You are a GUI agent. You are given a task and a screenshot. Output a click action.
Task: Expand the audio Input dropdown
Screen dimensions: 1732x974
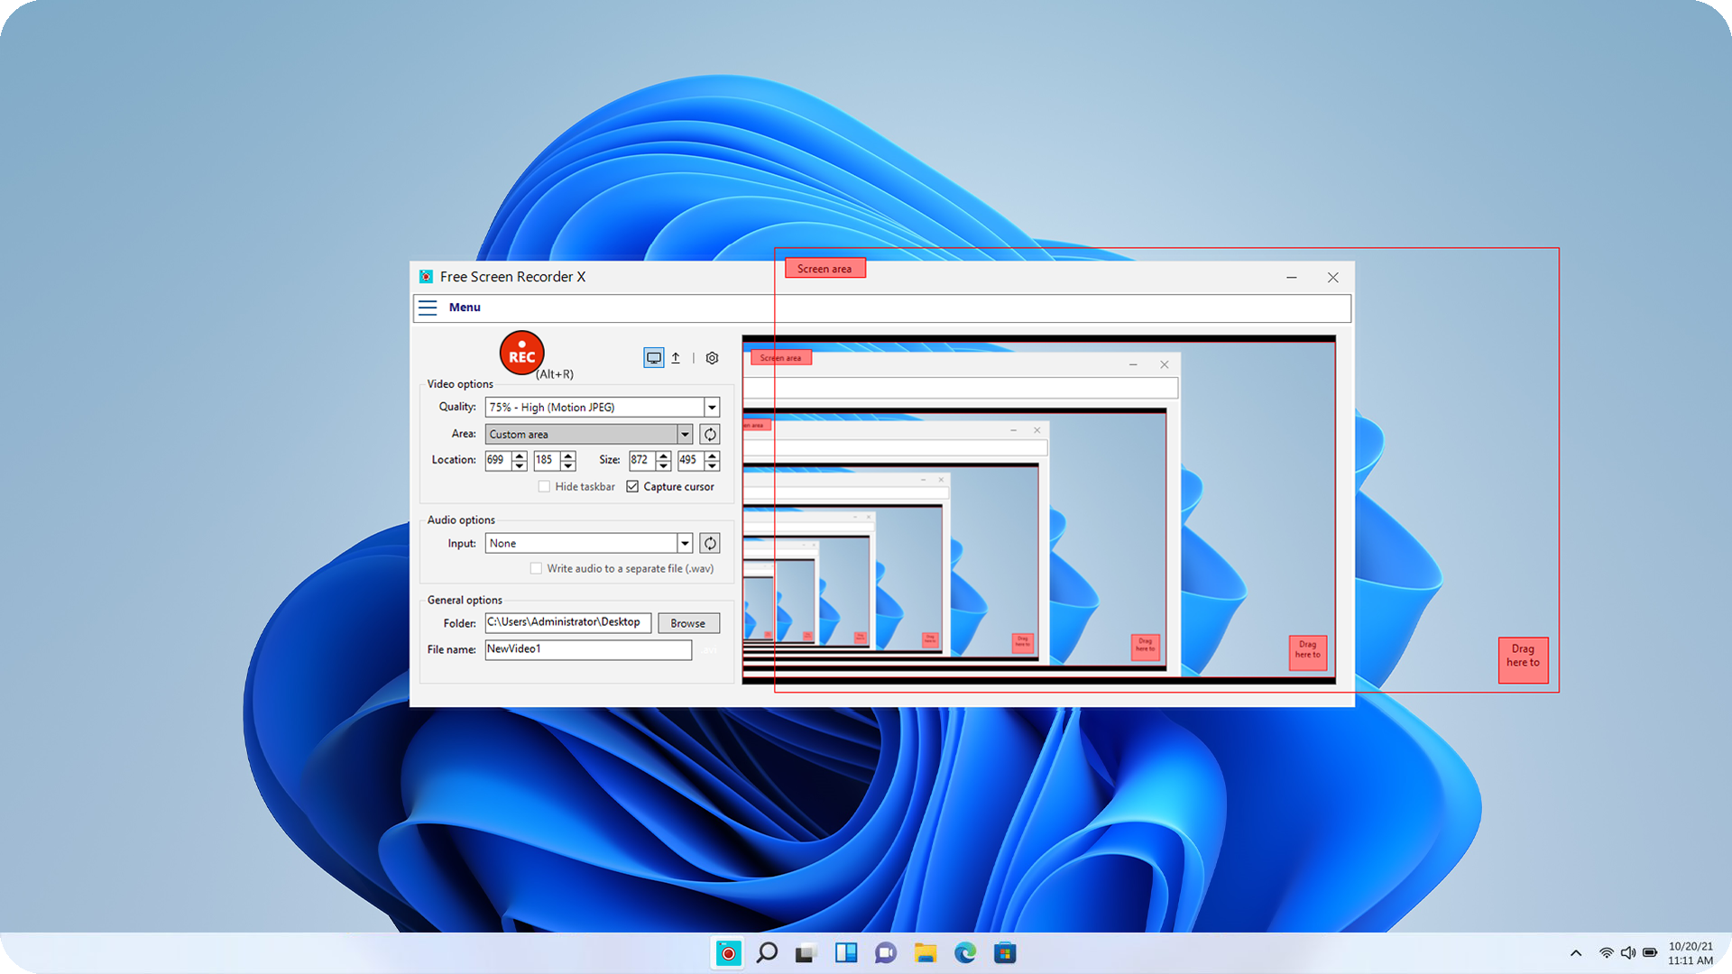pos(684,542)
